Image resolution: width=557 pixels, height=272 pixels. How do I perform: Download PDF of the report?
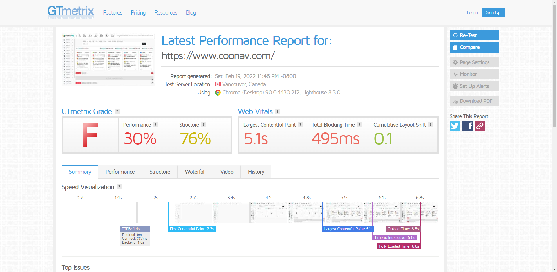point(474,101)
